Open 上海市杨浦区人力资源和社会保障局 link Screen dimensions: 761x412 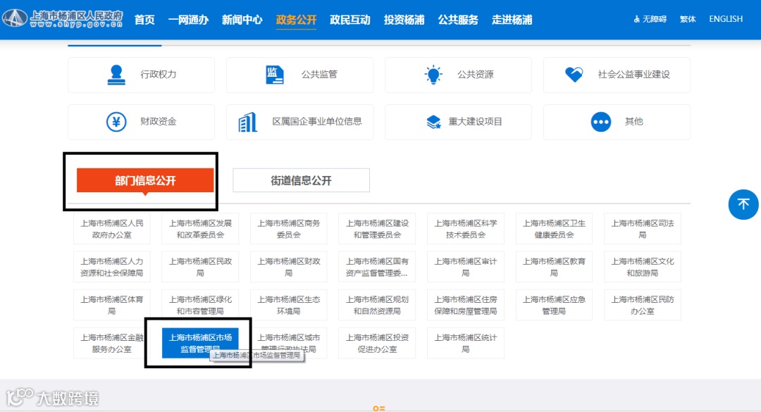112,267
